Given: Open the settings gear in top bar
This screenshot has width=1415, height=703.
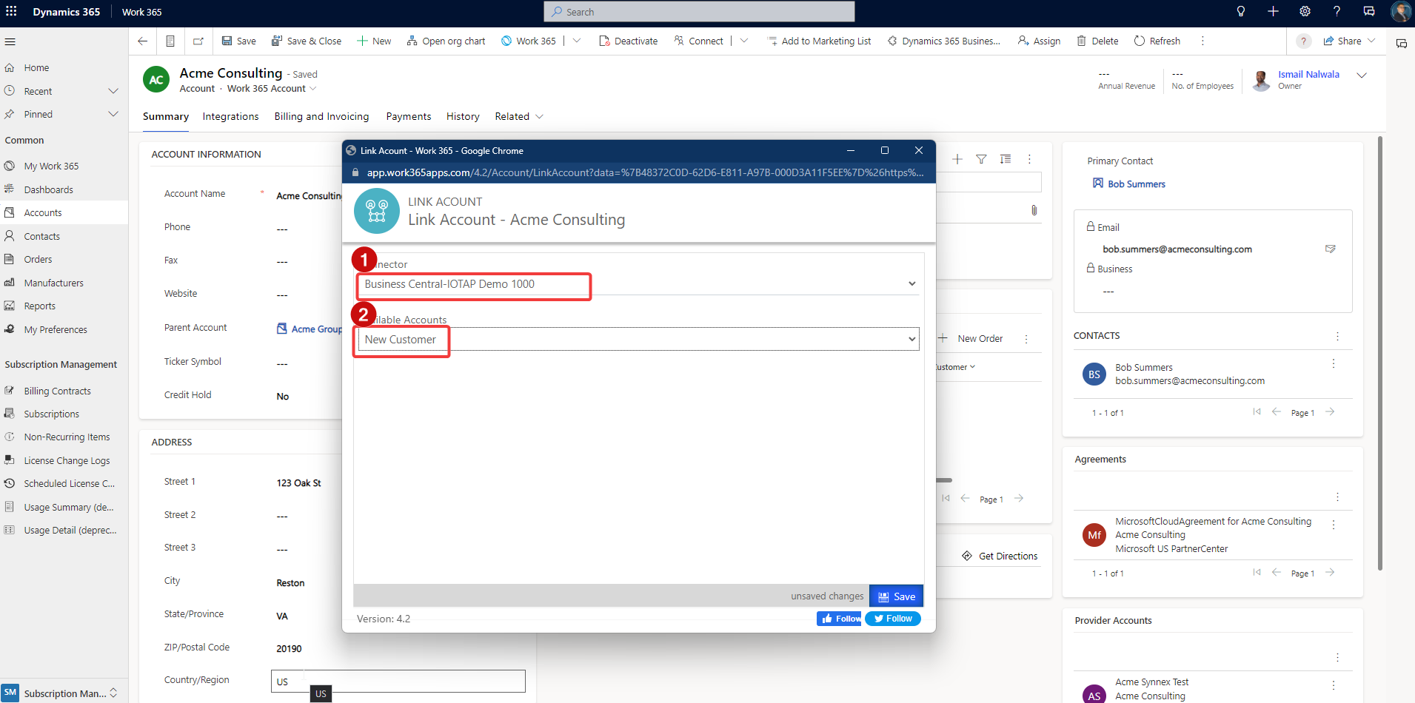Looking at the screenshot, I should pyautogui.click(x=1305, y=12).
